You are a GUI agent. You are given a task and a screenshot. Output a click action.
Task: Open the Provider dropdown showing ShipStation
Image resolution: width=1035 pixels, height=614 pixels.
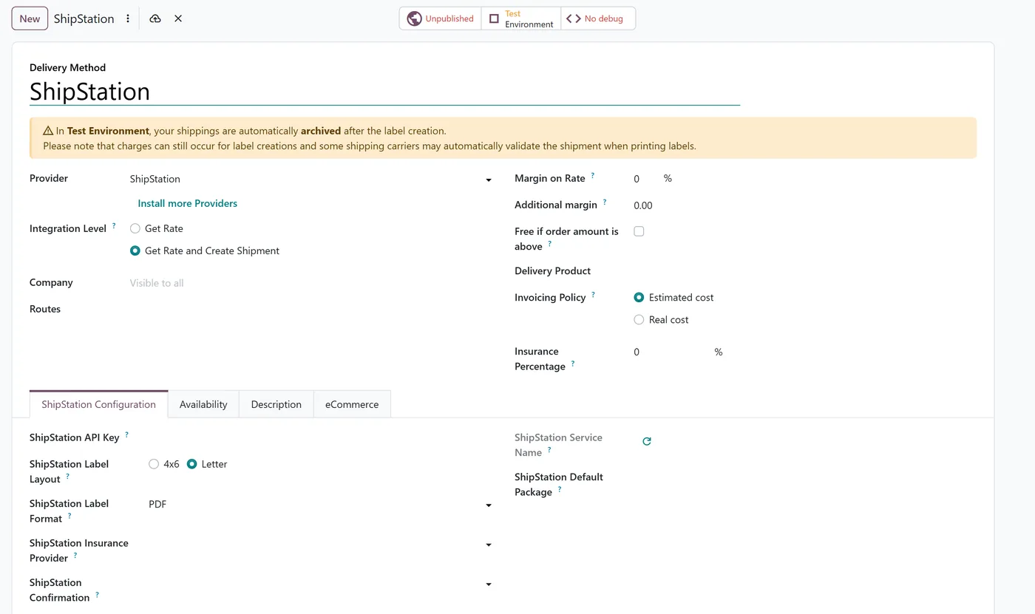[310, 179]
